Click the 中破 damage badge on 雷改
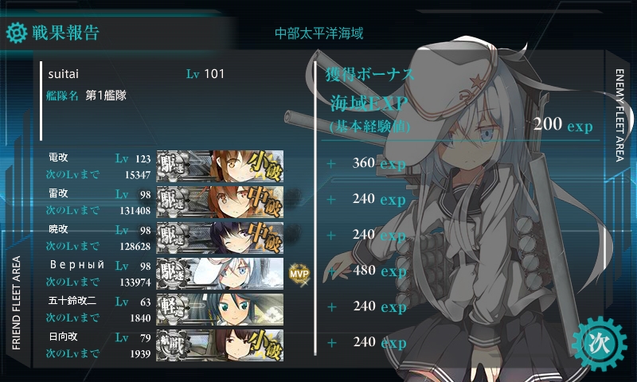Viewport: 637px width, 382px height. [x=265, y=202]
